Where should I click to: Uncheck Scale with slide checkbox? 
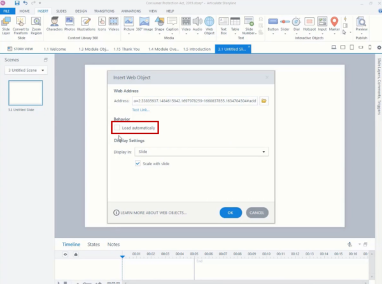(x=138, y=163)
